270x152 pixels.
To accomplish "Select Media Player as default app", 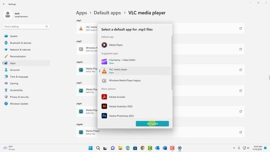I will 135,45.
